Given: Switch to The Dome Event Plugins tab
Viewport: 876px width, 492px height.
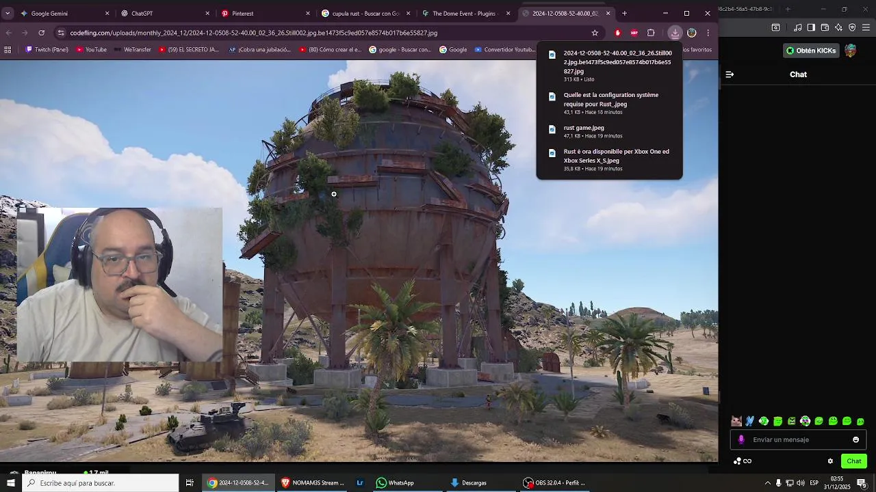Looking at the screenshot, I should [x=466, y=13].
